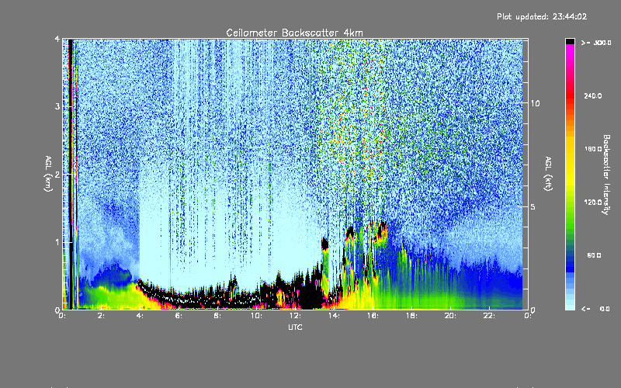Click the "Plot updated: 23:44:02" timestamp

click(542, 16)
